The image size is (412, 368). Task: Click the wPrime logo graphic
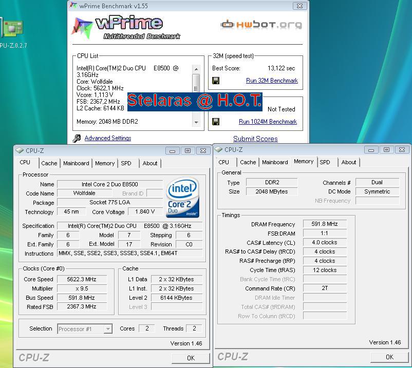point(126,28)
